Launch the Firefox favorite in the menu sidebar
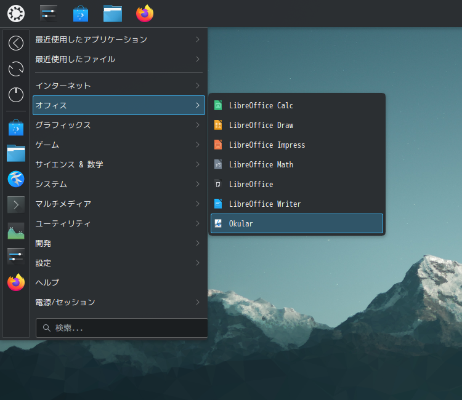462x400 pixels. click(x=16, y=282)
